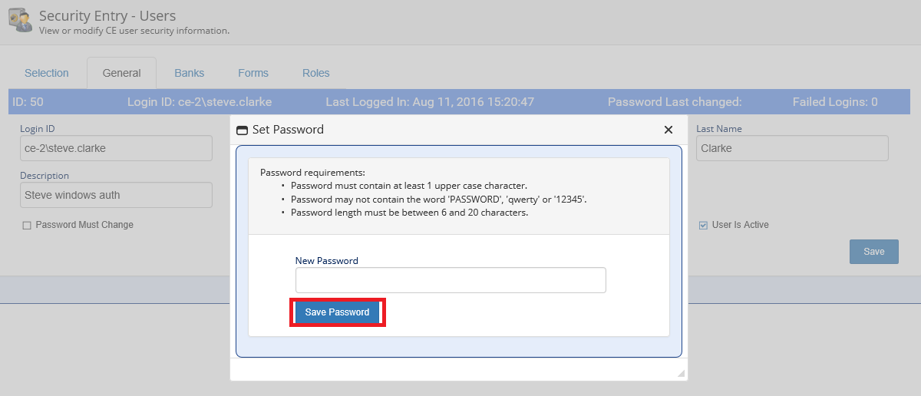
Task: Click the Set Password dialog window icon
Action: 243,130
